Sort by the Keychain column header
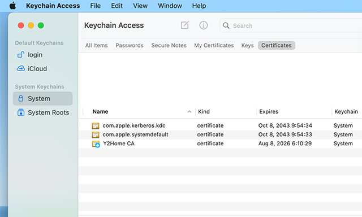Viewport: 362px width, 217px height. point(346,112)
